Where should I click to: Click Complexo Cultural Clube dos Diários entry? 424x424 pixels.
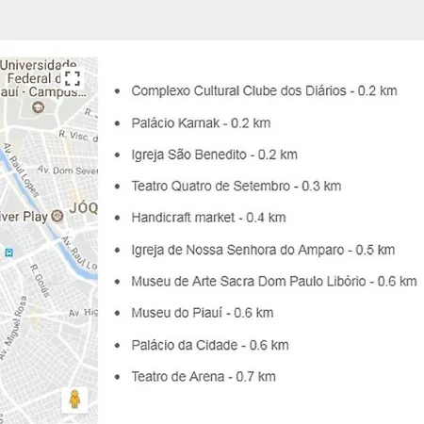[264, 90]
